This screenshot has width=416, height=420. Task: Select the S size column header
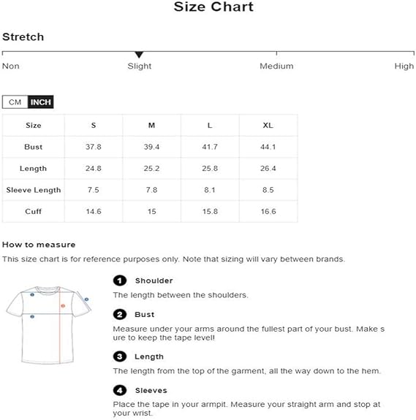click(x=94, y=126)
